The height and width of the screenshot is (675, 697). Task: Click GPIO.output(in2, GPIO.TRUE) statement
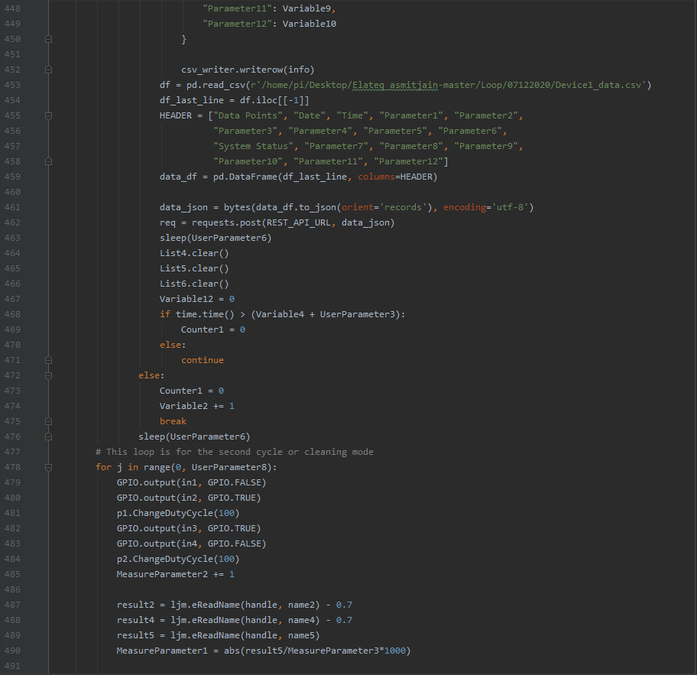pyautogui.click(x=189, y=498)
